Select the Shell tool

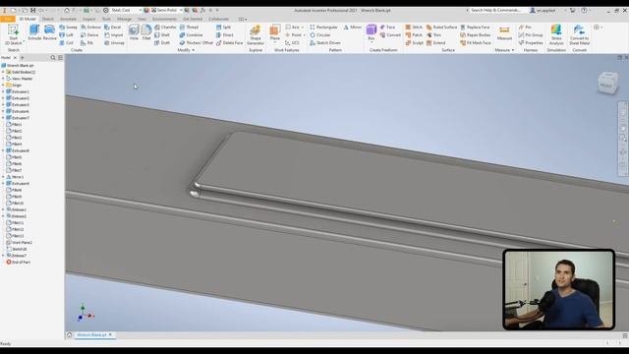(x=162, y=35)
